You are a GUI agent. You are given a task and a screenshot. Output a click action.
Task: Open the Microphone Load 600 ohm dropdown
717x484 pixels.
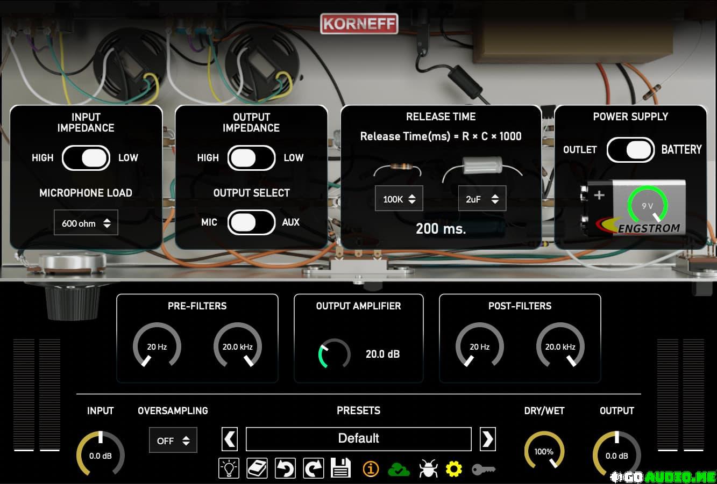[x=86, y=223]
